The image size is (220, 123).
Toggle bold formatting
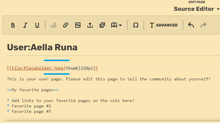pyautogui.click(x=13, y=25)
